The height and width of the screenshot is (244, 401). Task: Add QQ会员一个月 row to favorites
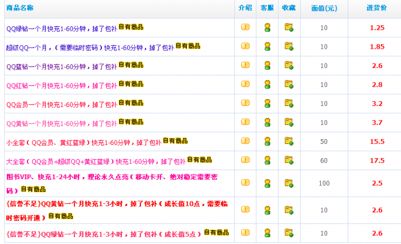(x=289, y=103)
